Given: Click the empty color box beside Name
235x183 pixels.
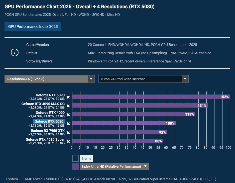Looking at the screenshot, I should [x=76, y=158].
